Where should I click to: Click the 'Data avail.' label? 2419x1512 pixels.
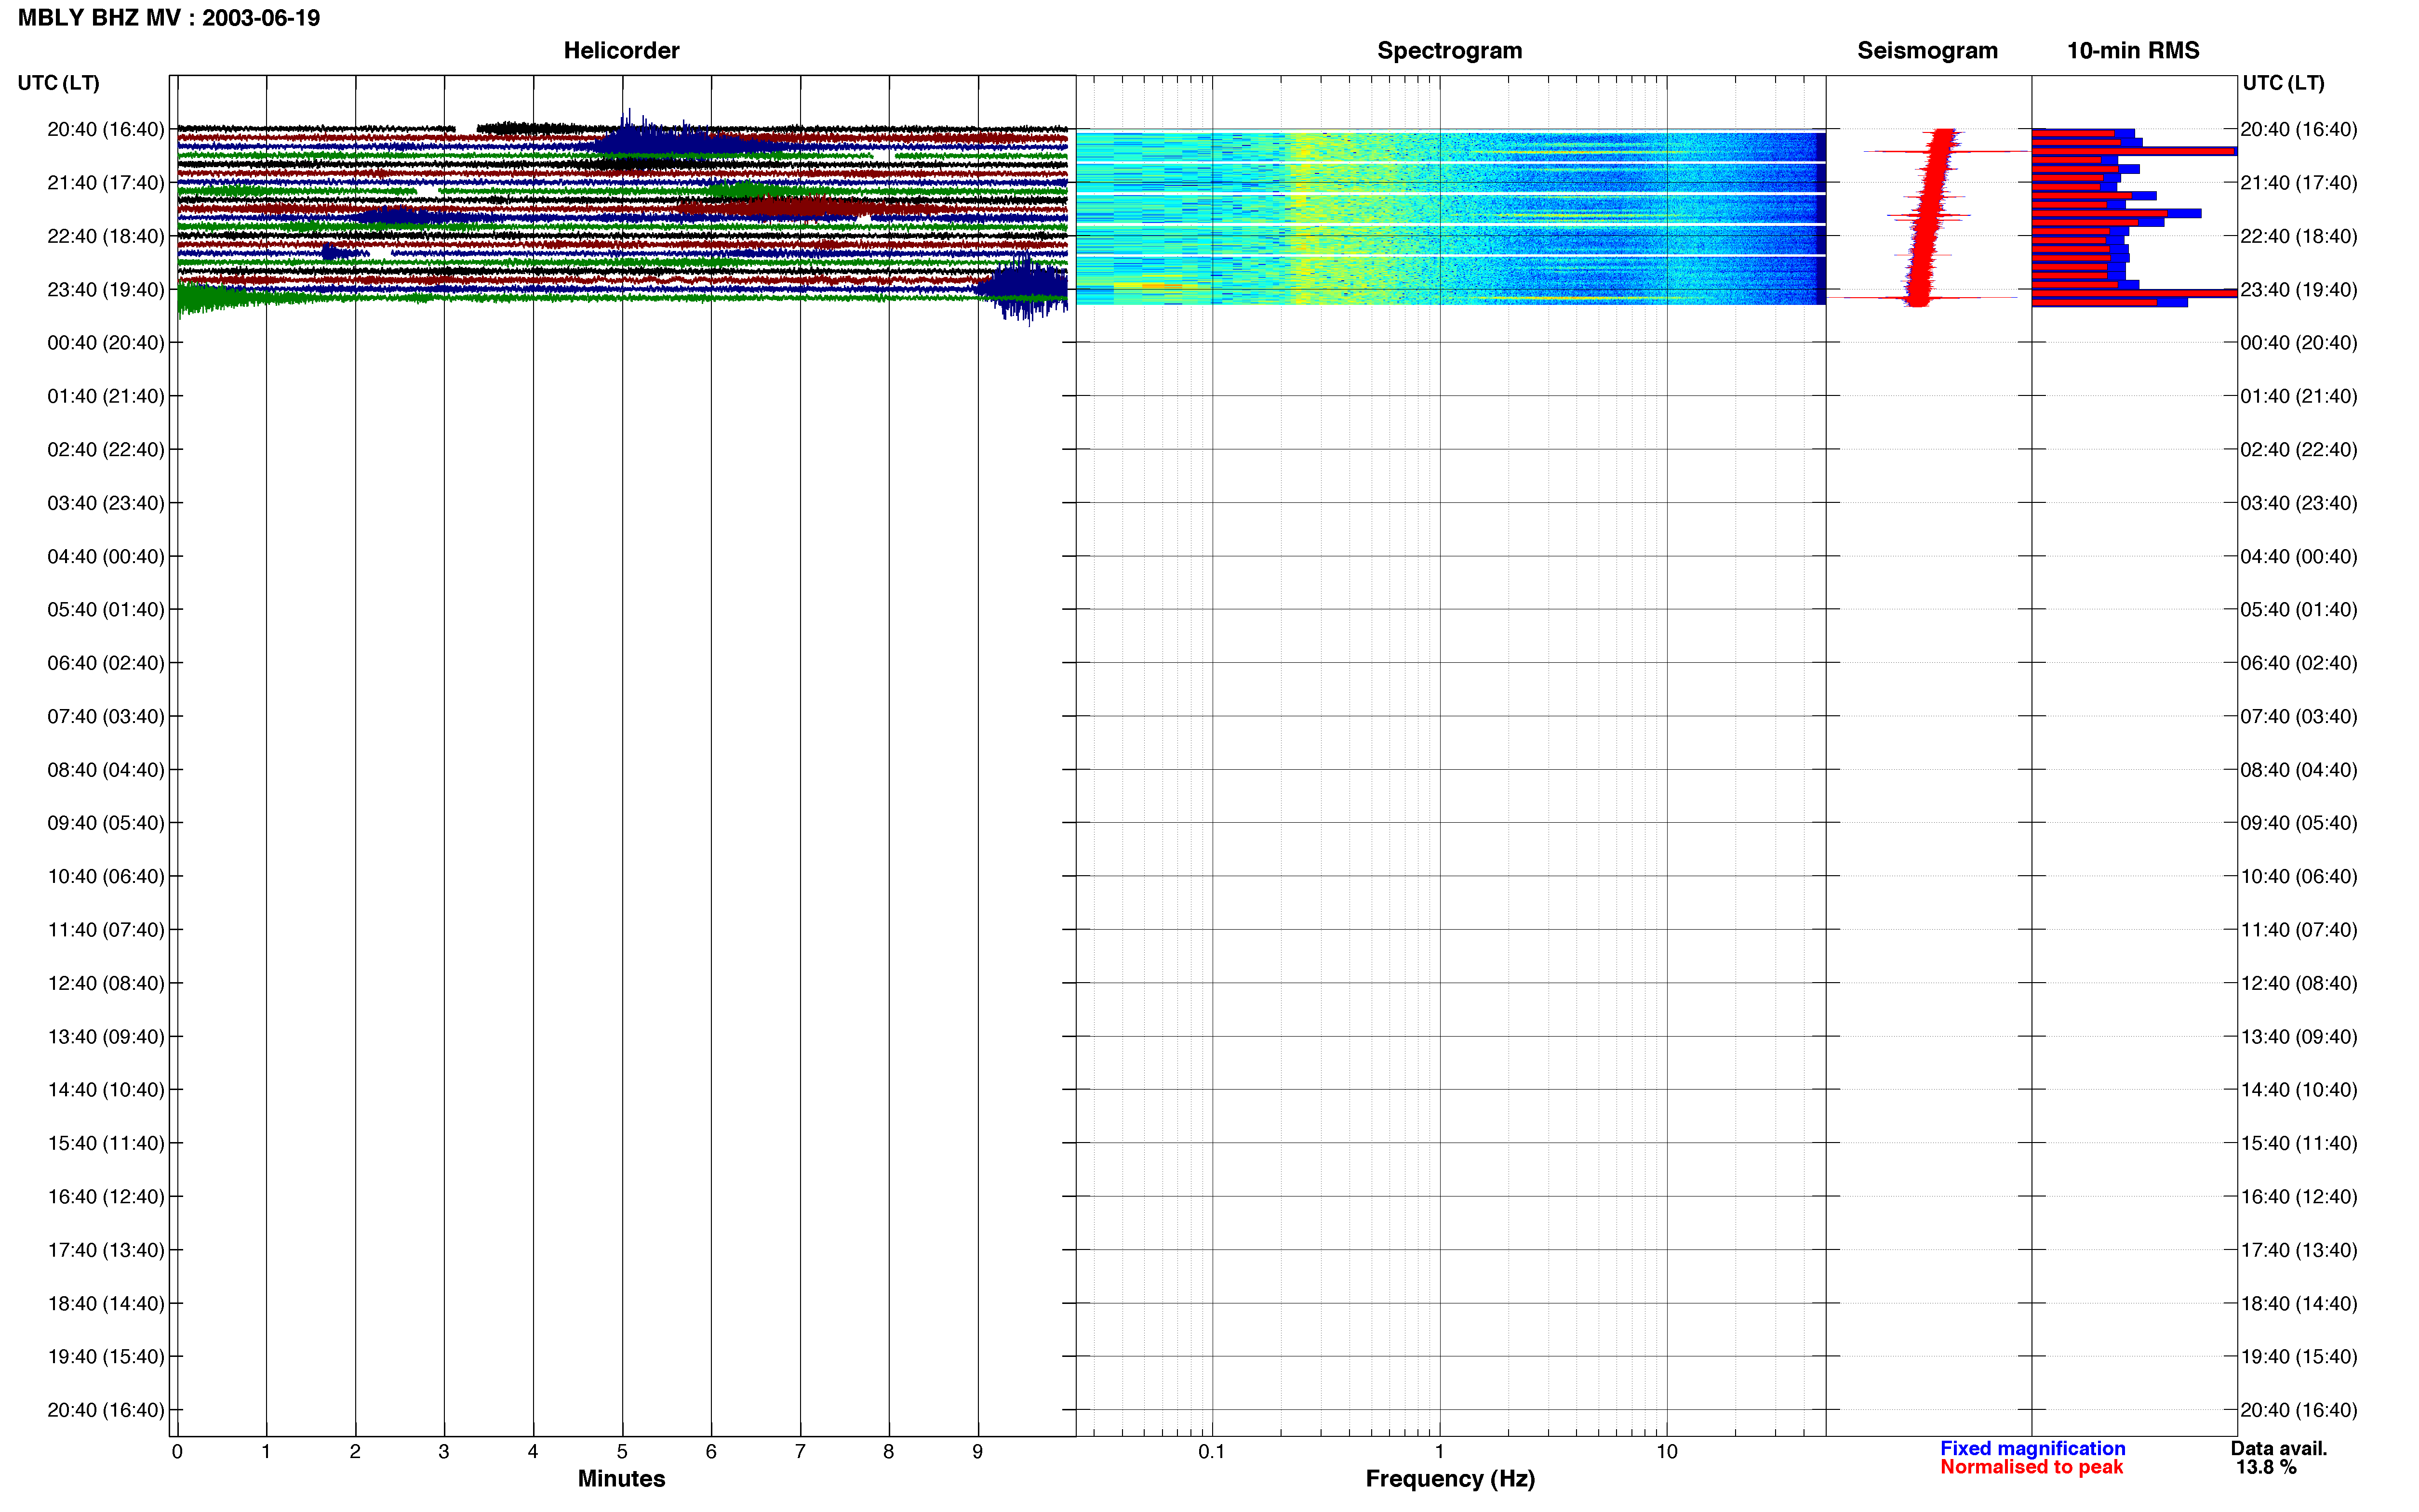pyautogui.click(x=2279, y=1448)
